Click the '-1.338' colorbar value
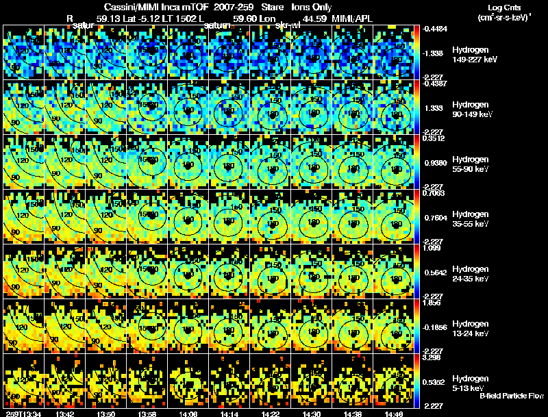 tap(433, 53)
